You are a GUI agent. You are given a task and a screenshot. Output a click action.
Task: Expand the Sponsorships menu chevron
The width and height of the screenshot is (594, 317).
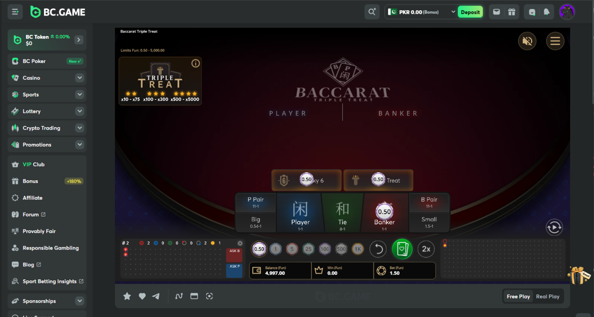click(x=80, y=301)
